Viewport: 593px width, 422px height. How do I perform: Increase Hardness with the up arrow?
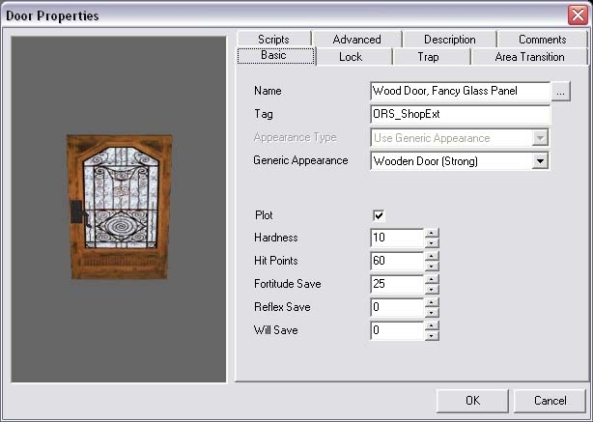431,233
